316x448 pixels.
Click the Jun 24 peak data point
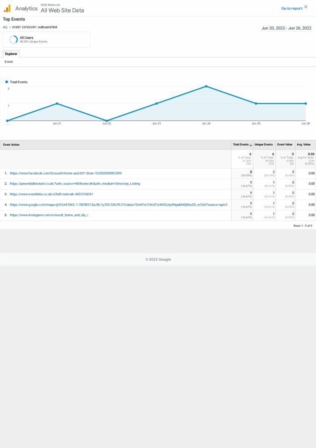206,86
